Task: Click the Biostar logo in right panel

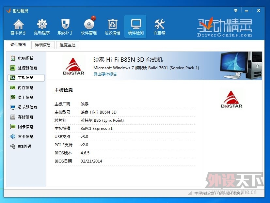Action: [231, 99]
